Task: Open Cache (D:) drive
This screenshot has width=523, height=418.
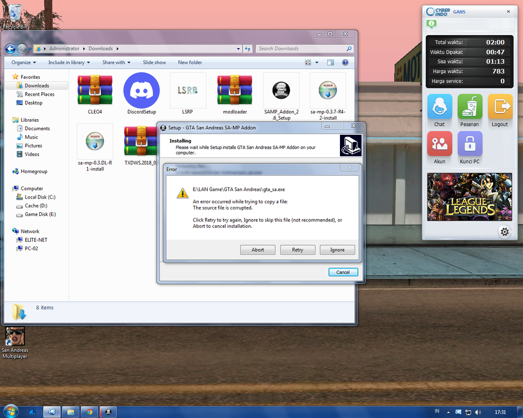Action: coord(36,206)
